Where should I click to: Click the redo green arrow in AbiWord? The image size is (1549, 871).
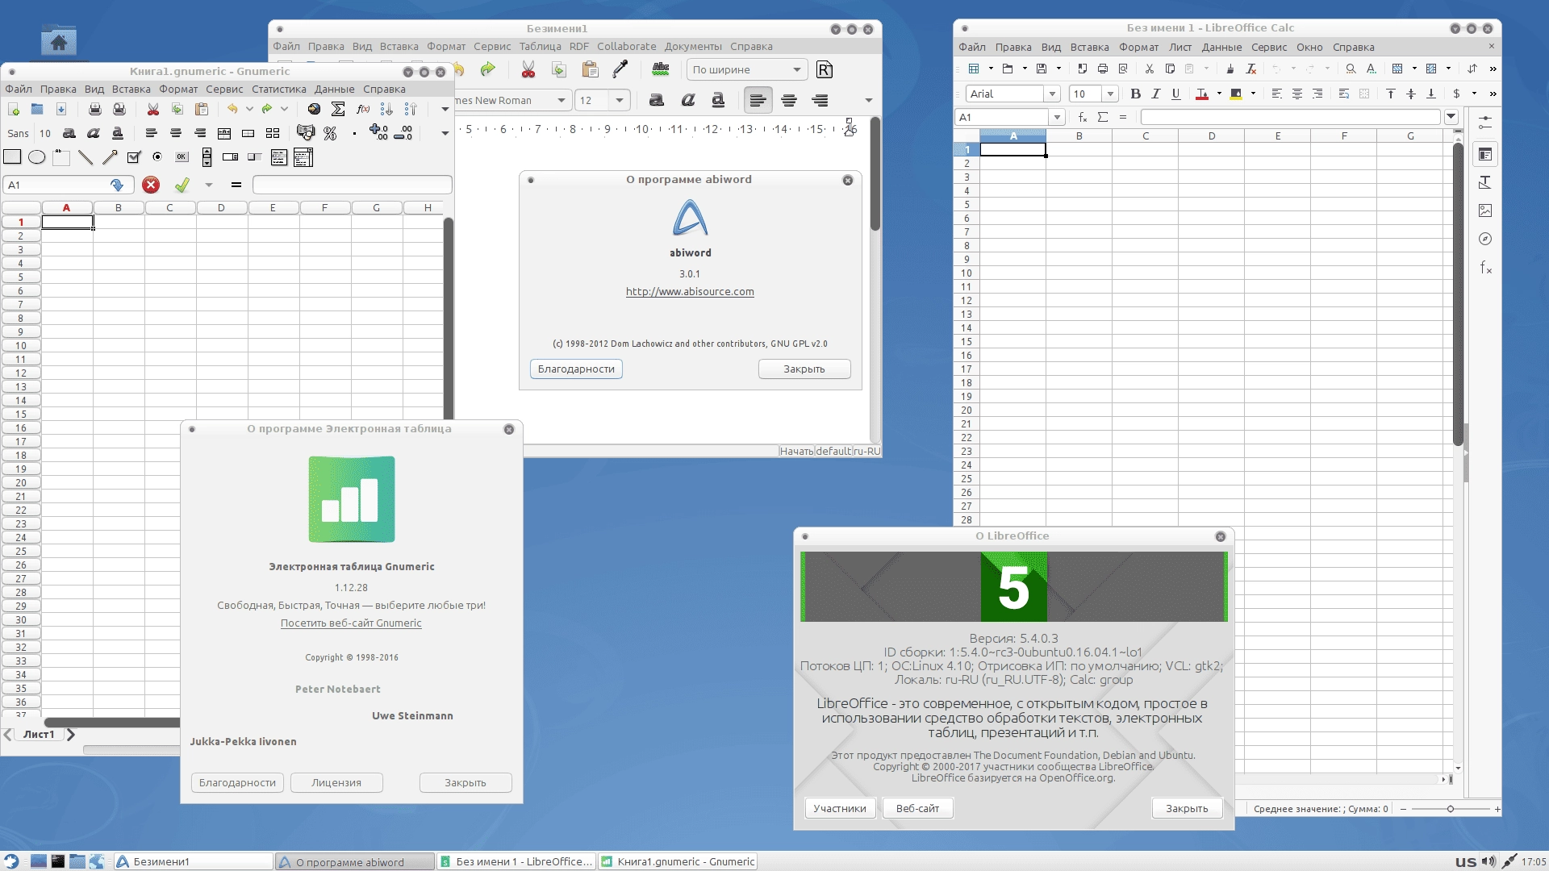click(x=487, y=69)
